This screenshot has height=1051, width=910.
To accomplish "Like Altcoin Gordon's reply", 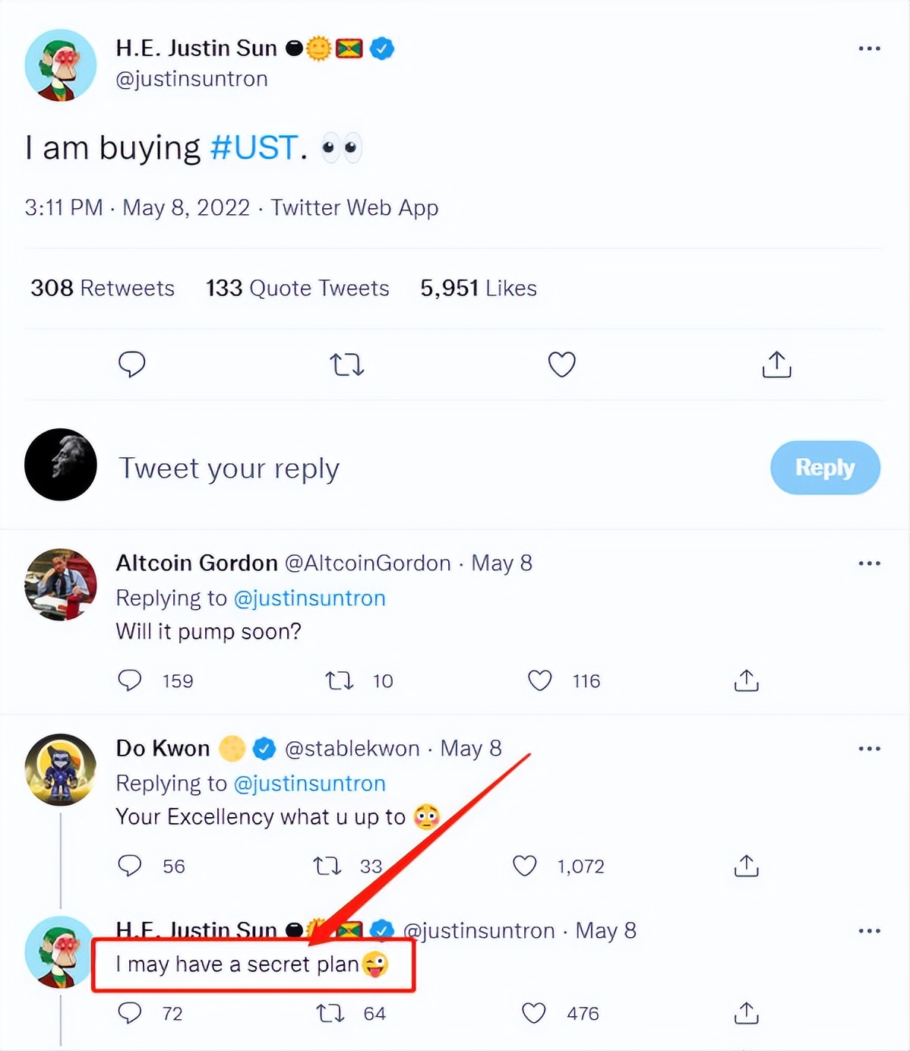I will click(540, 680).
